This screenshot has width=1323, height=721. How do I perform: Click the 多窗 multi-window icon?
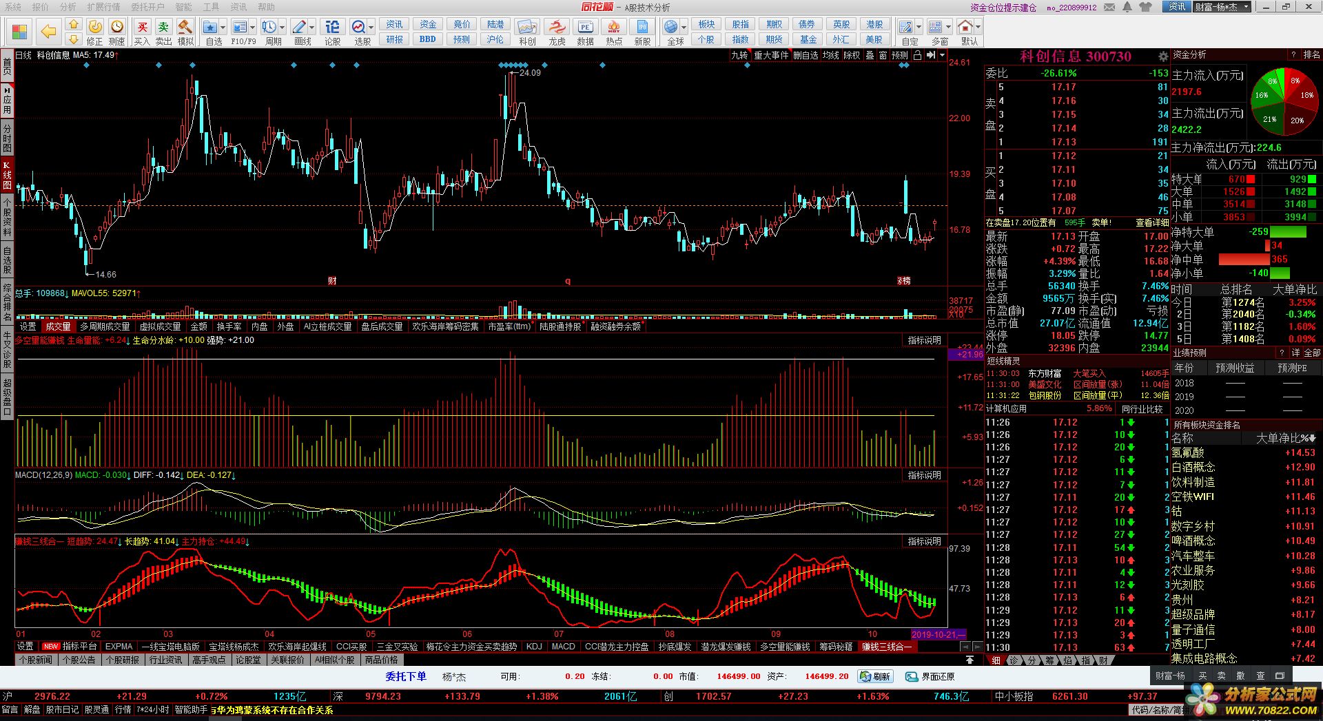click(935, 27)
